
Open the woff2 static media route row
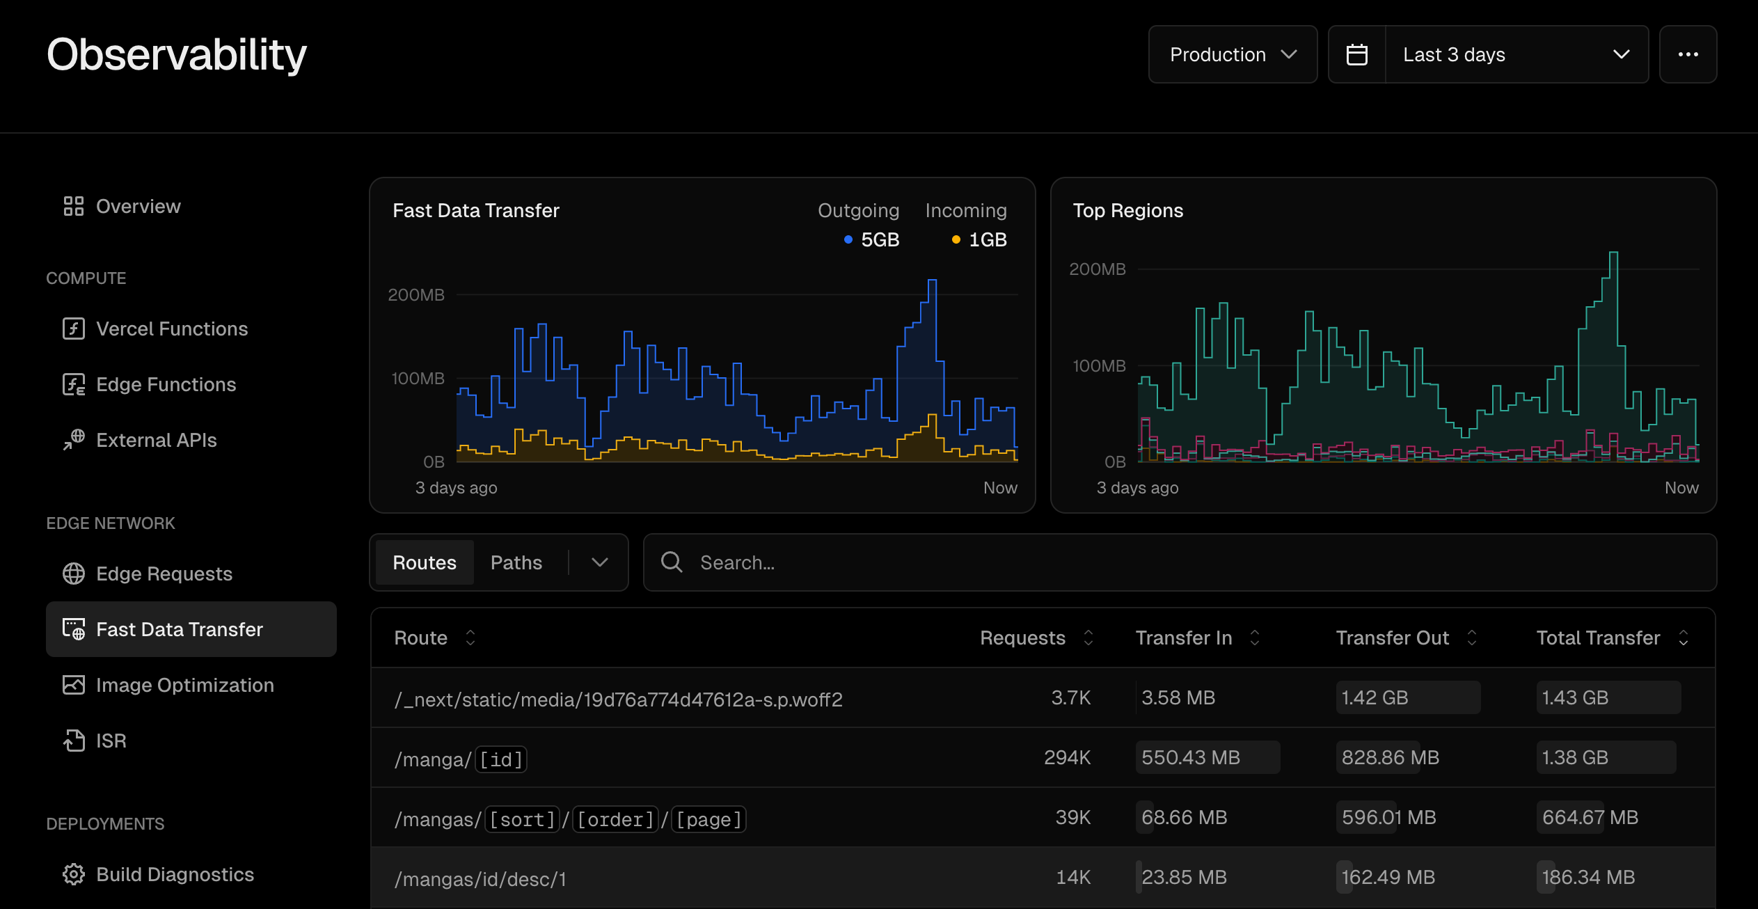(x=1043, y=698)
